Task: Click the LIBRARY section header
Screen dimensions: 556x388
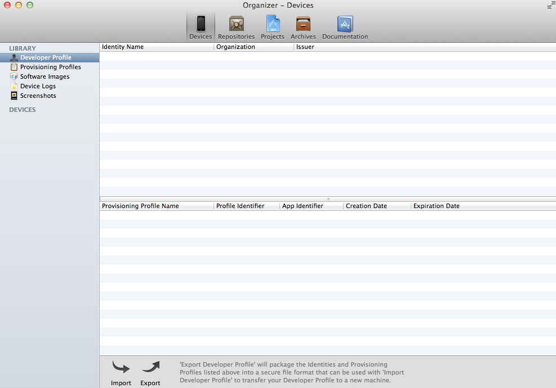Action: pos(23,48)
